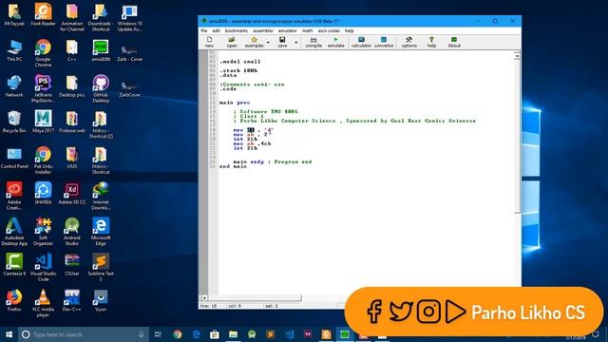Select the emu8086 desktop shortcut
The height and width of the screenshot is (342, 608).
tap(101, 51)
